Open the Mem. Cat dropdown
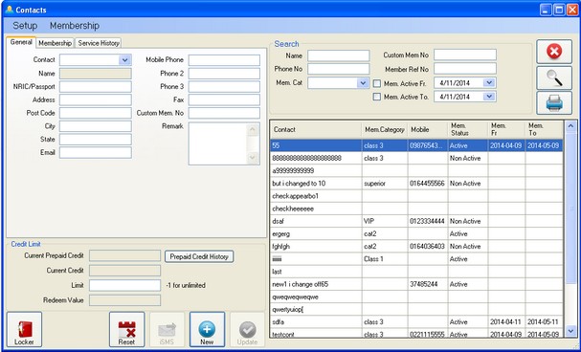This screenshot has height=352, width=581. pyautogui.click(x=363, y=83)
